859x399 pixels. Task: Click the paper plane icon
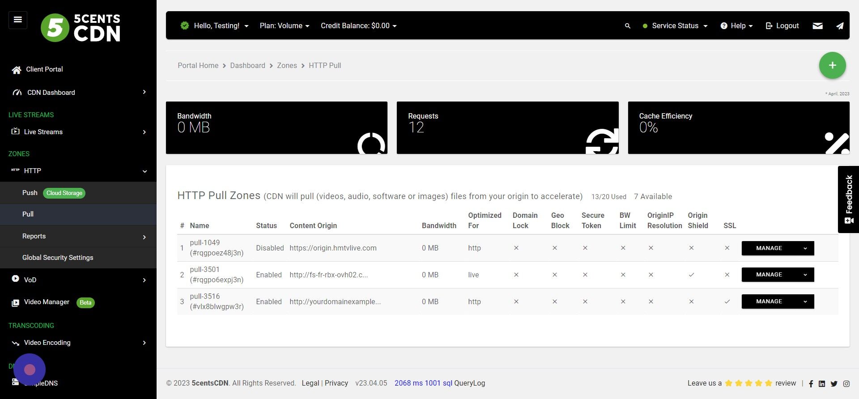click(840, 26)
